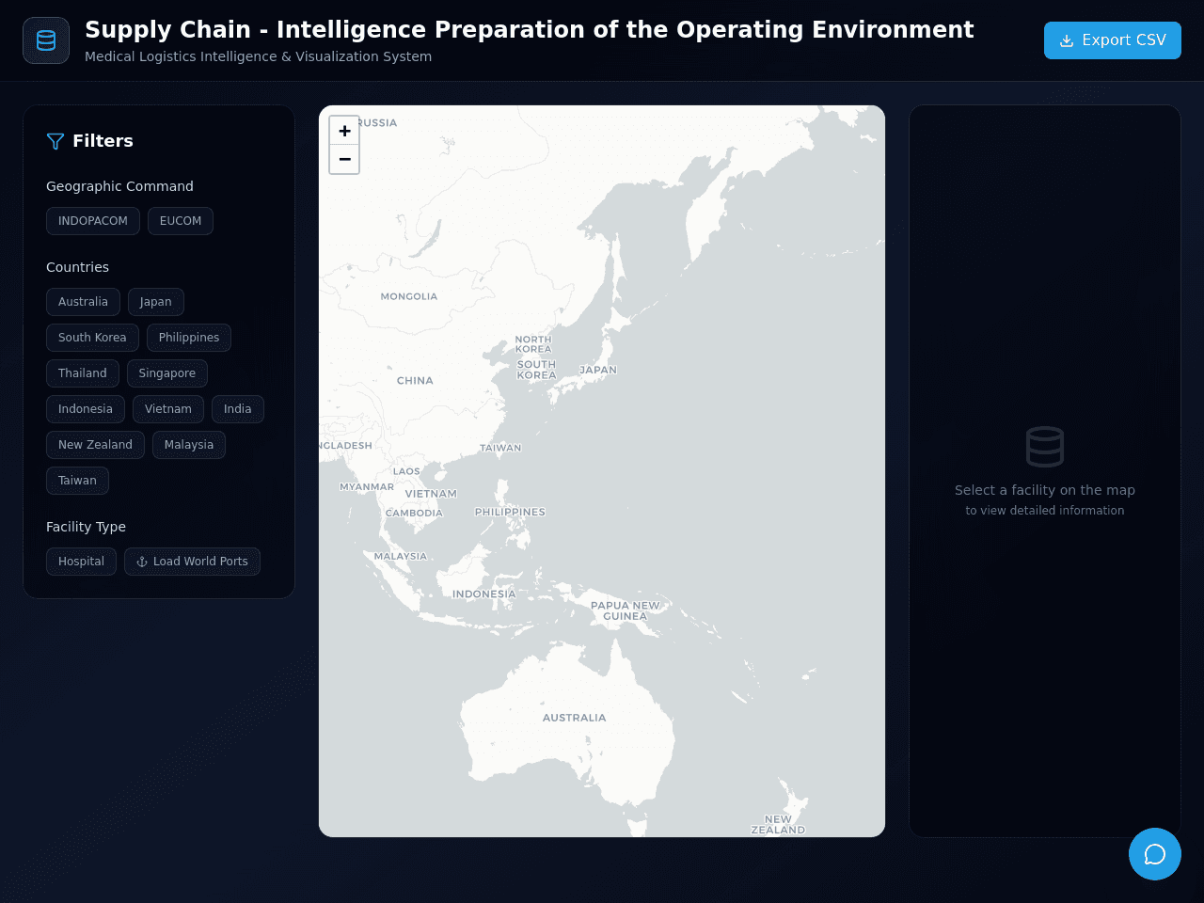Click the CHINA label on the map
Image resolution: width=1204 pixels, height=903 pixels.
415,381
